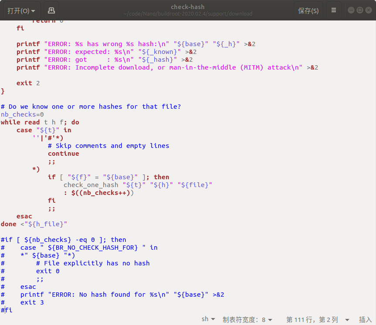Click the 打开(O) open button
Viewport: 376px width, 325px height.
(18, 10)
